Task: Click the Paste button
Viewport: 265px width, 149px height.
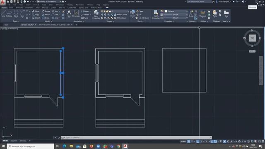Action: click(214, 14)
